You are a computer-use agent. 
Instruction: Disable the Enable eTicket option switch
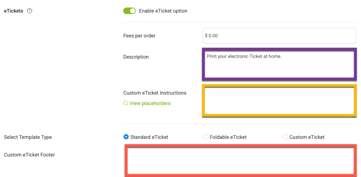pos(130,11)
